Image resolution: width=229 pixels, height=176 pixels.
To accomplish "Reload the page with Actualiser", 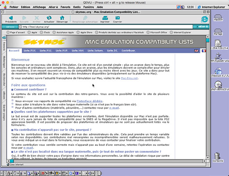I will click(49, 19).
